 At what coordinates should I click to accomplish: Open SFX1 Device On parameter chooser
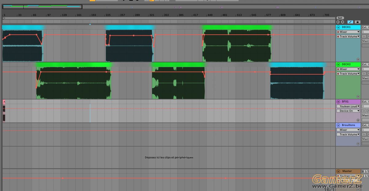coord(348,111)
